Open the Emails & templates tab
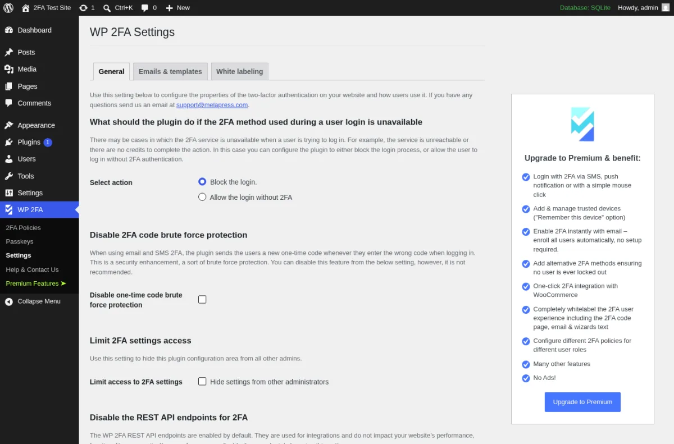This screenshot has height=444, width=674. tap(170, 71)
